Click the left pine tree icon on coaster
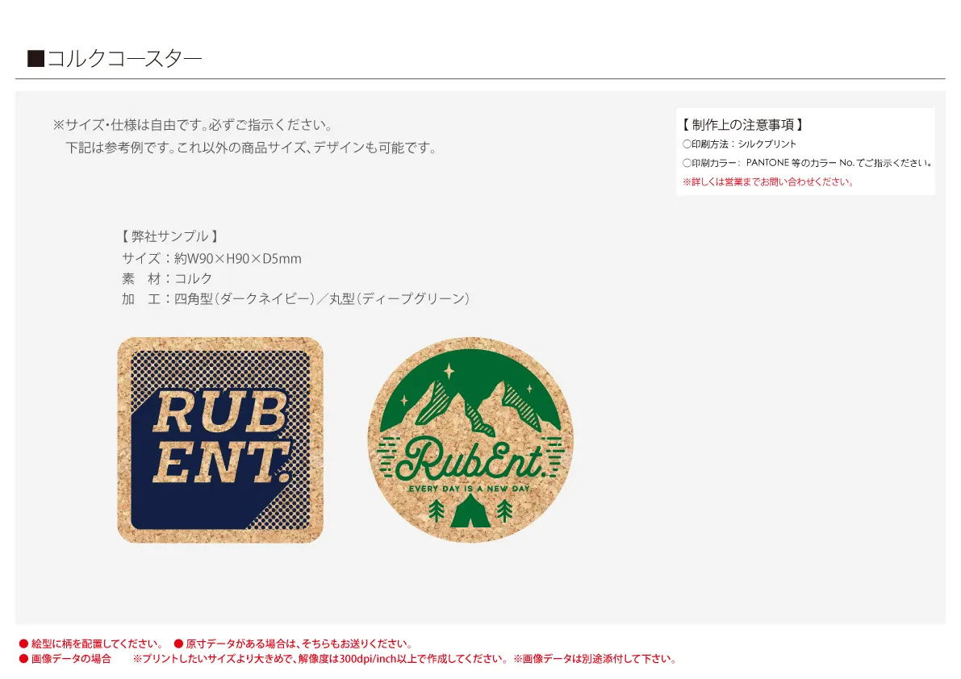Image resolution: width=961 pixels, height=679 pixels. pos(437,511)
